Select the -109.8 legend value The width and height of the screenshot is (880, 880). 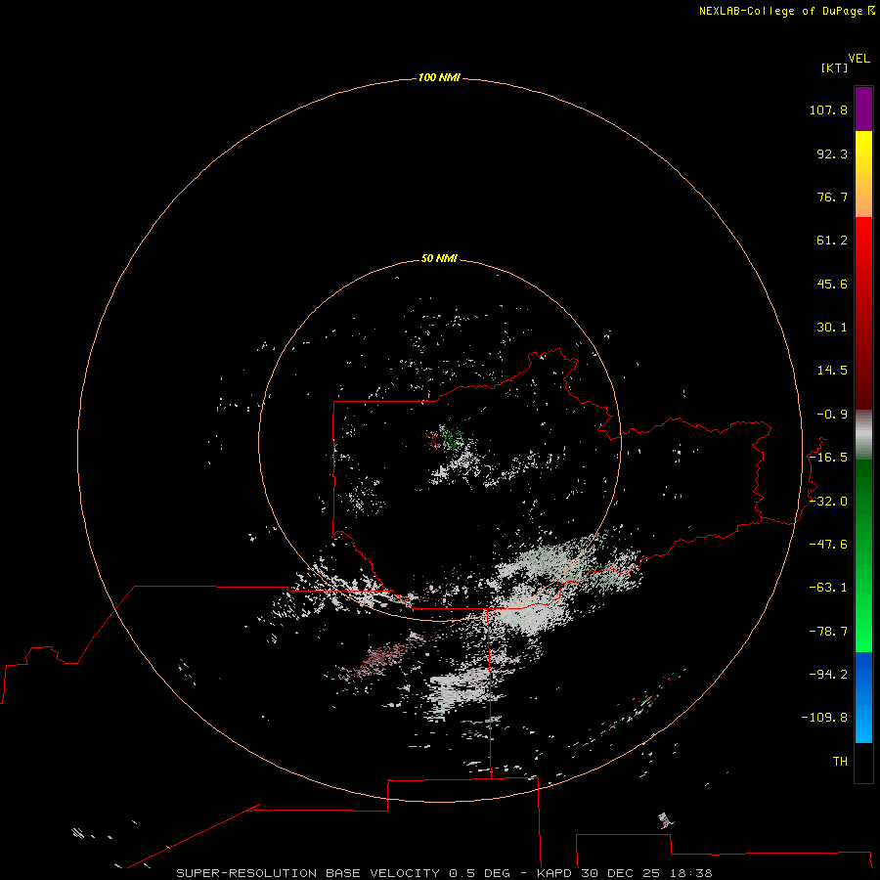tap(824, 718)
